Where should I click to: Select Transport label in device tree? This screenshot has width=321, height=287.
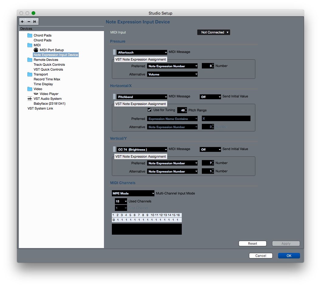tap(41, 74)
